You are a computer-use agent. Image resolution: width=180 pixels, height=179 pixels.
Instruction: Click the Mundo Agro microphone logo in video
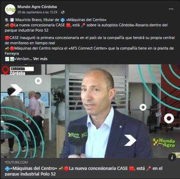tap(77, 135)
